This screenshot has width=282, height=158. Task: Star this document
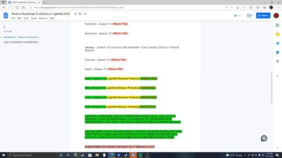75,14
